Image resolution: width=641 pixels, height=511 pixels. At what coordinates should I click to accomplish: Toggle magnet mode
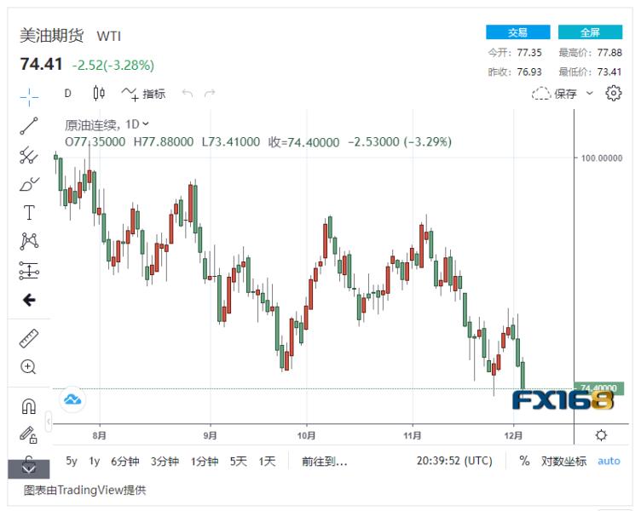click(29, 406)
